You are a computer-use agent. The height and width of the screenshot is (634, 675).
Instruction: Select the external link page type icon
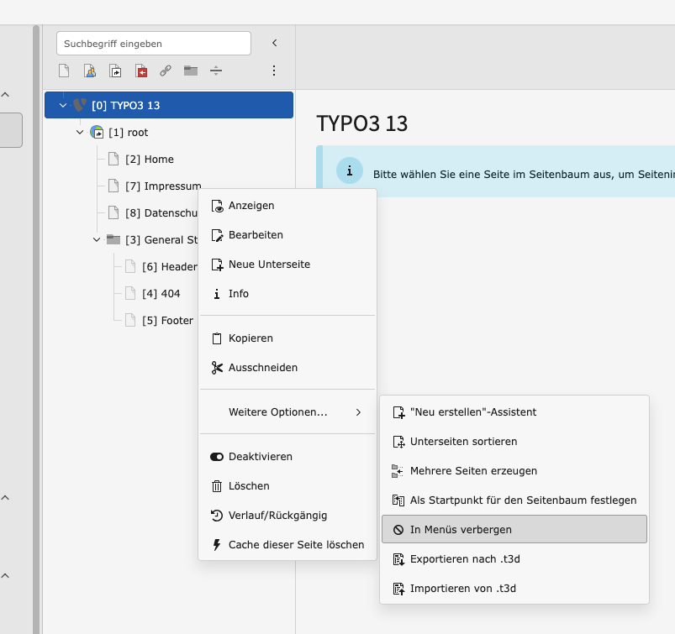point(166,71)
